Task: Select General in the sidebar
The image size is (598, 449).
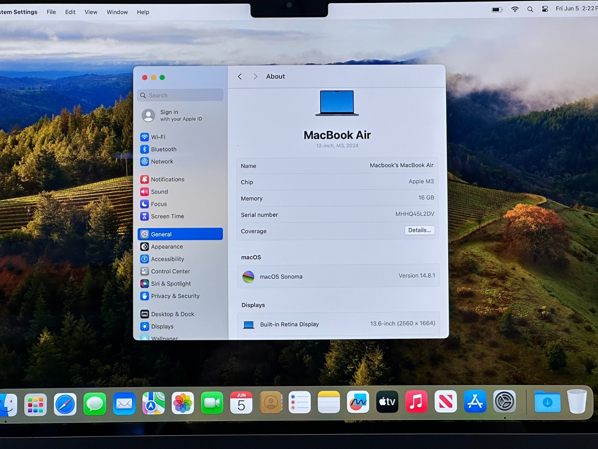Action: pyautogui.click(x=180, y=234)
